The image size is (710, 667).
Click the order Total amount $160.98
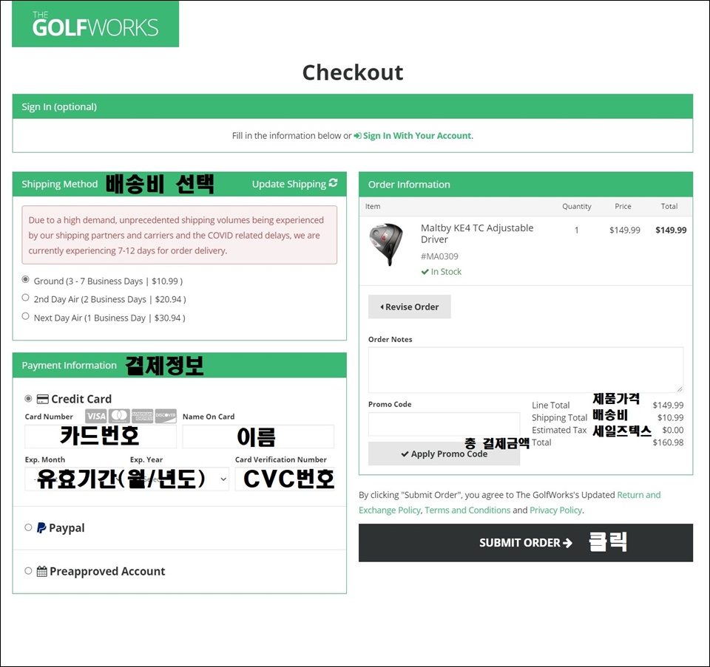pyautogui.click(x=669, y=442)
